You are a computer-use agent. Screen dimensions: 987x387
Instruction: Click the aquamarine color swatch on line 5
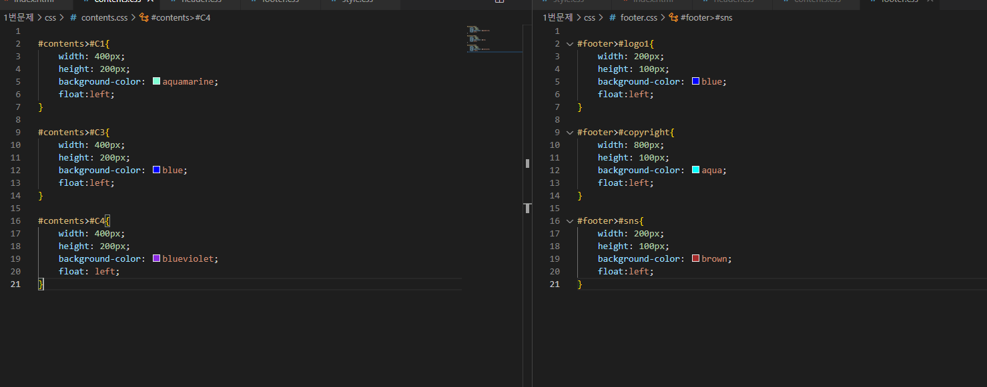(156, 81)
